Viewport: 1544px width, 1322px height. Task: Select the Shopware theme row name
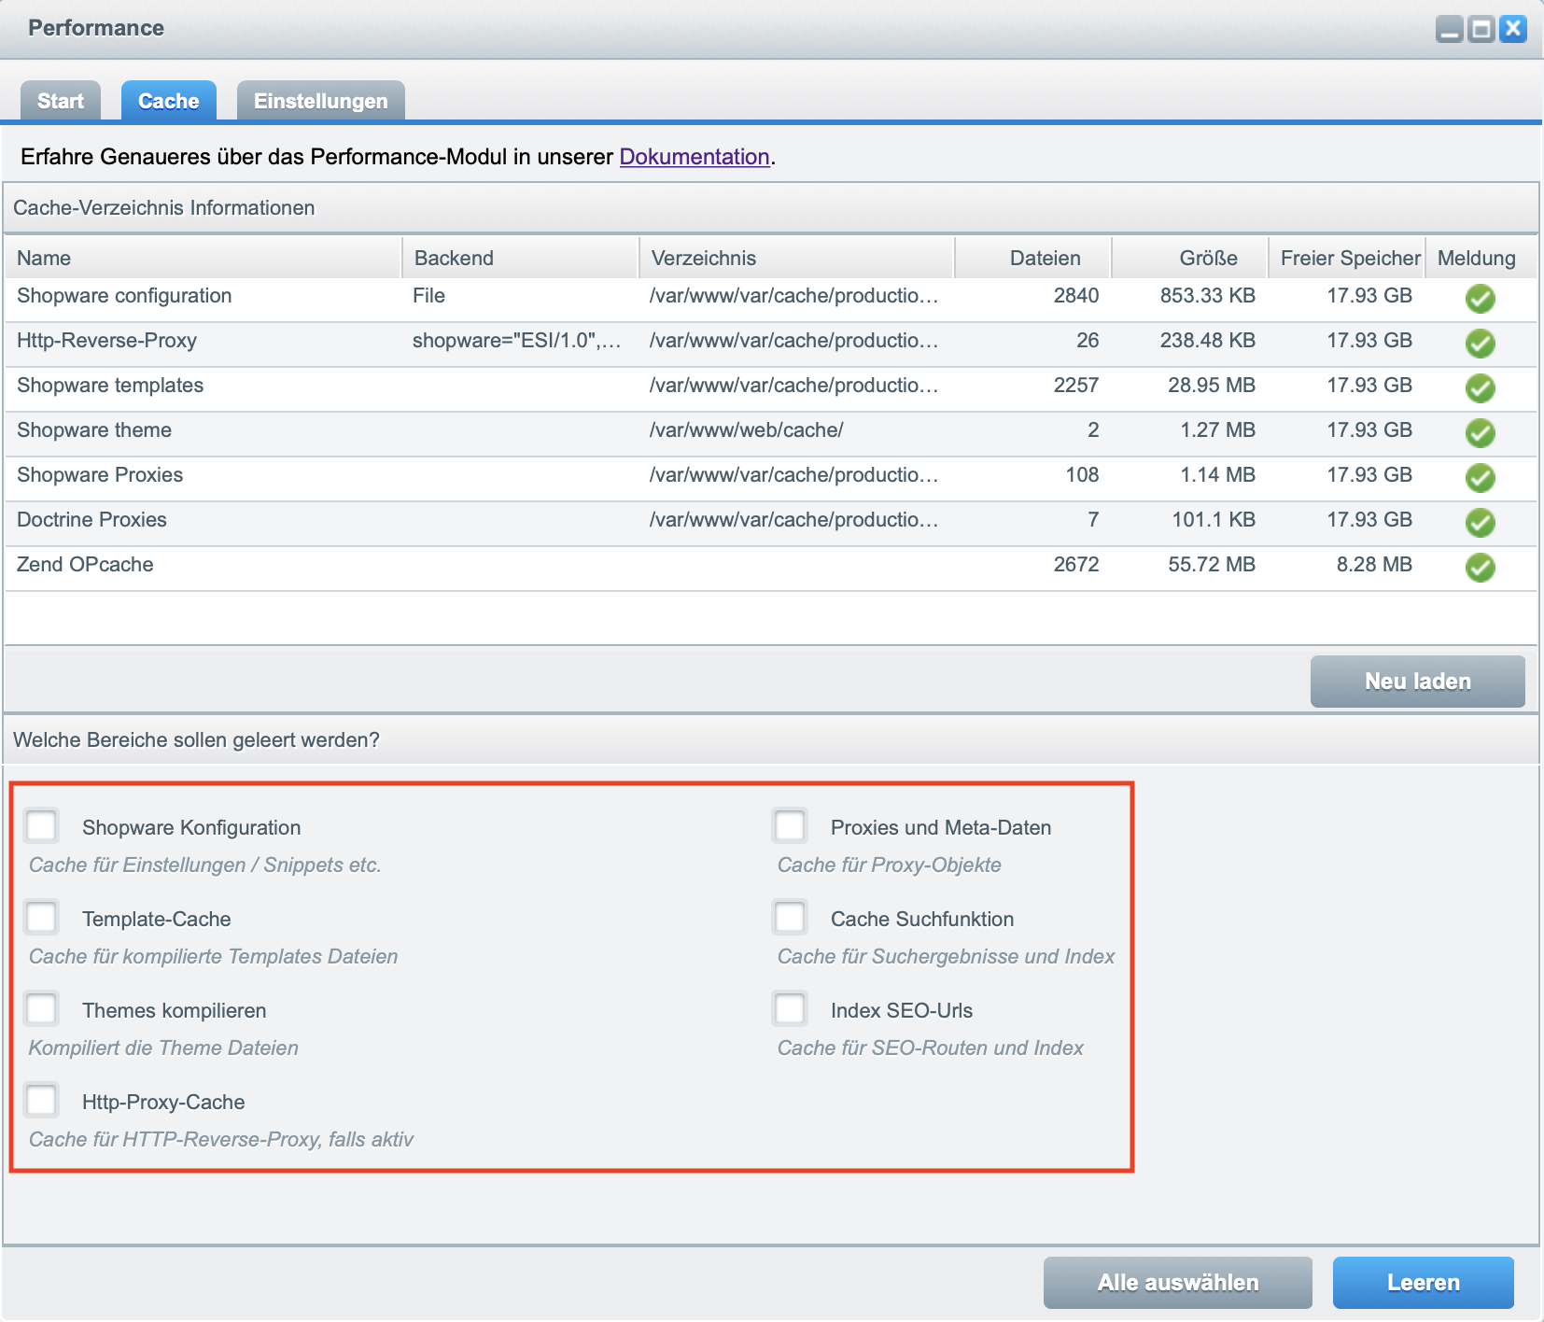pos(94,430)
